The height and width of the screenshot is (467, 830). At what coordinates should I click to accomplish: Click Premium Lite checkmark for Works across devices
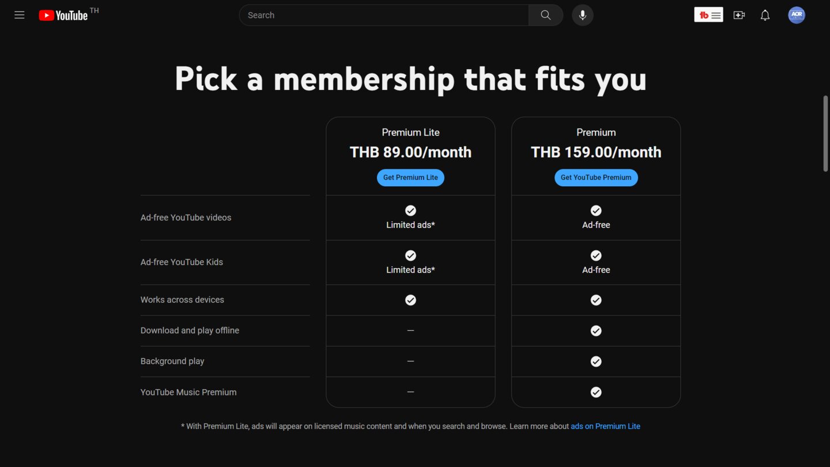pos(410,300)
